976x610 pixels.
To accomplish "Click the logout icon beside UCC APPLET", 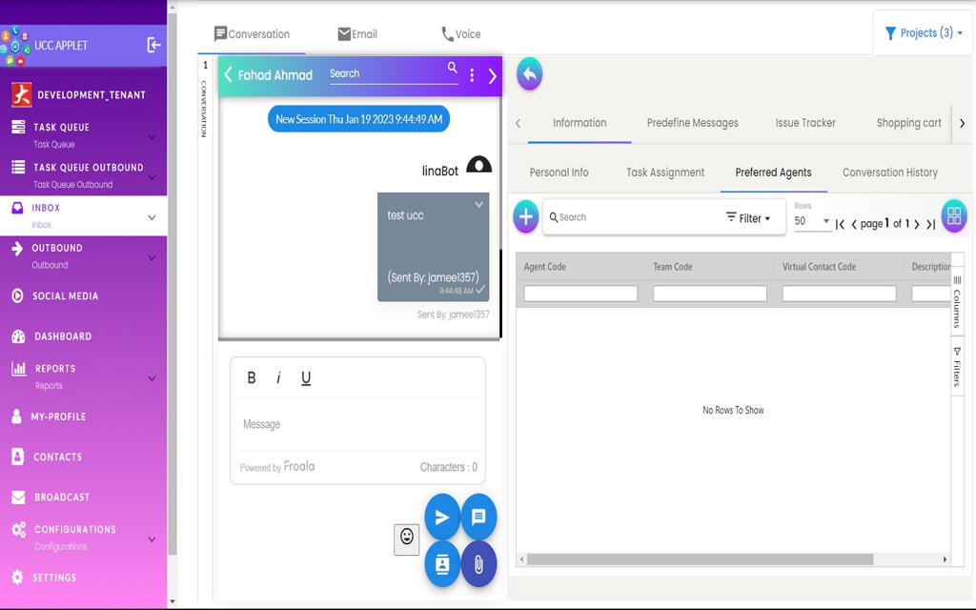I will tap(153, 45).
